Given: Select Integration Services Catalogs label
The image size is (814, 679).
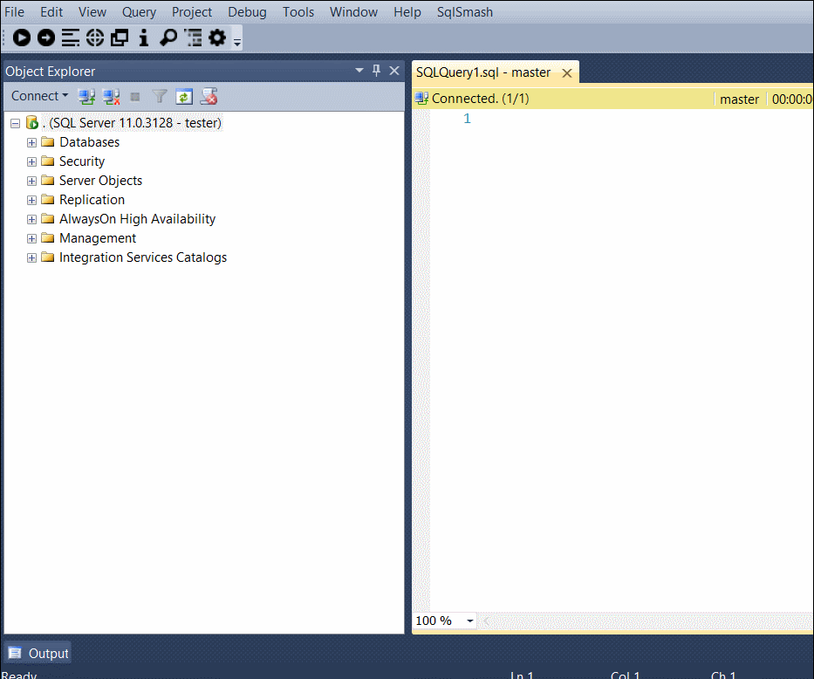Looking at the screenshot, I should (x=143, y=257).
